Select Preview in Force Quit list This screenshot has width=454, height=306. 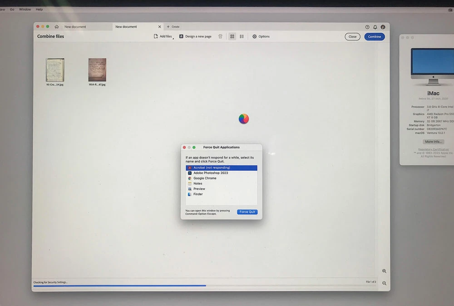(222, 189)
